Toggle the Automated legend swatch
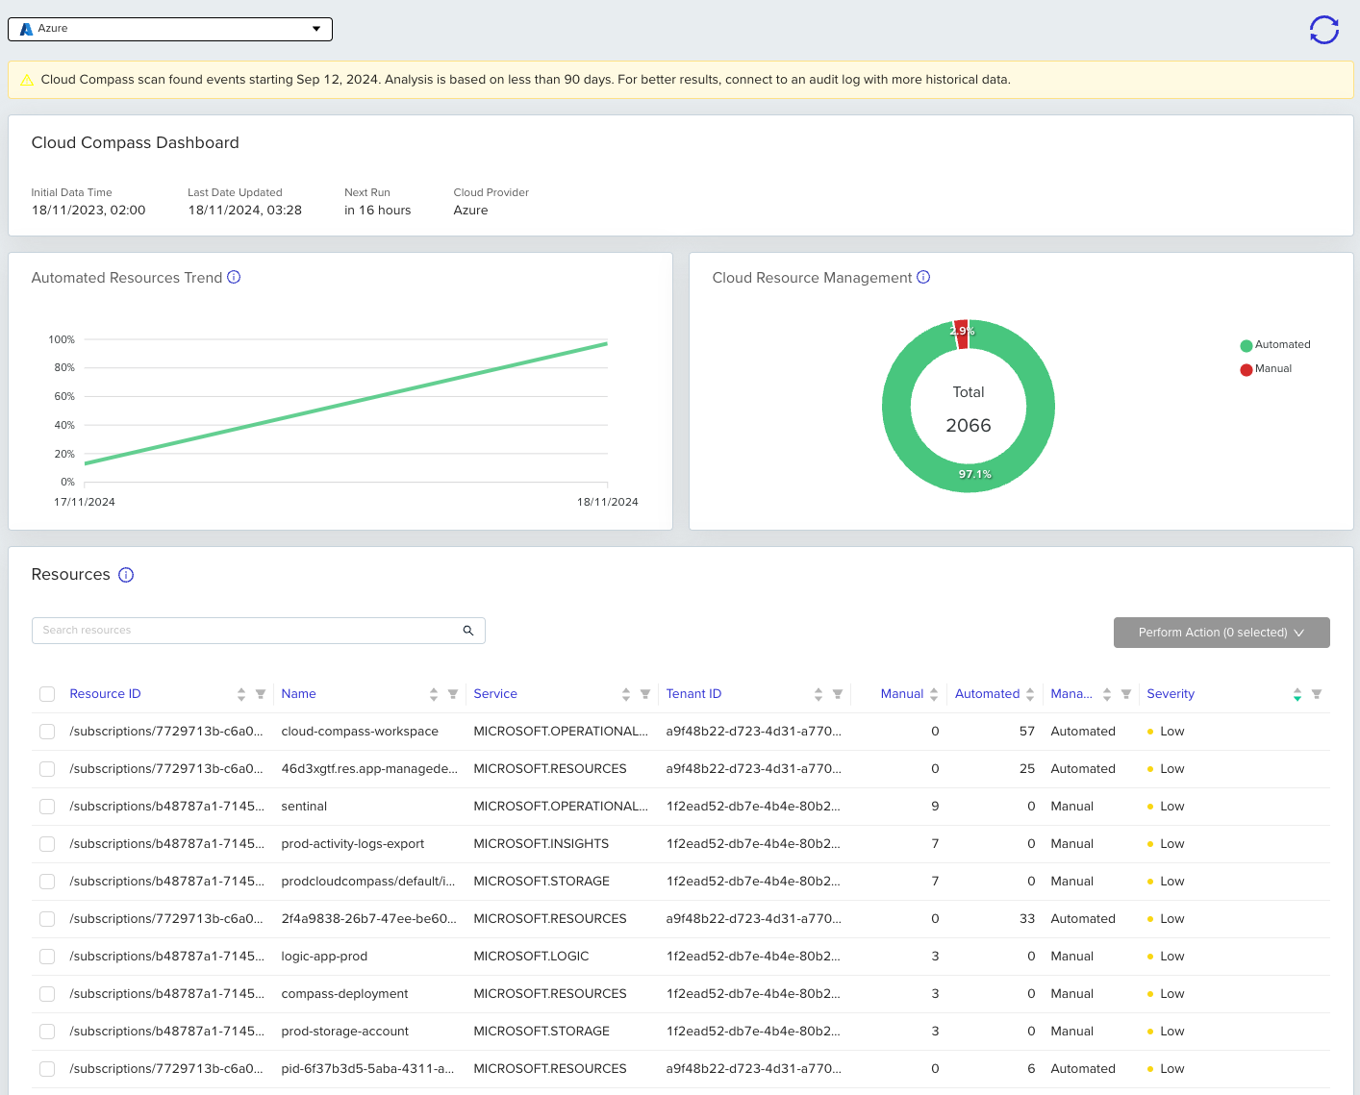 (1247, 346)
